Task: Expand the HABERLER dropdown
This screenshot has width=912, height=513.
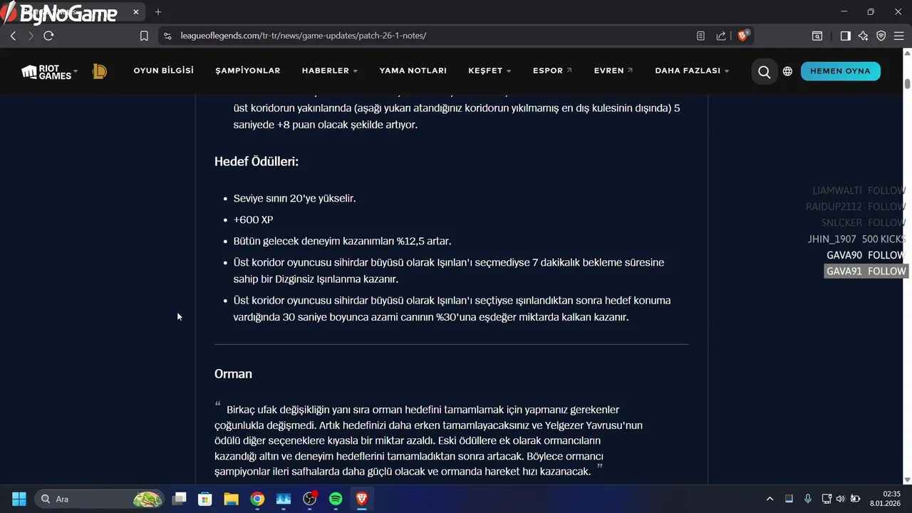Action: tap(330, 71)
